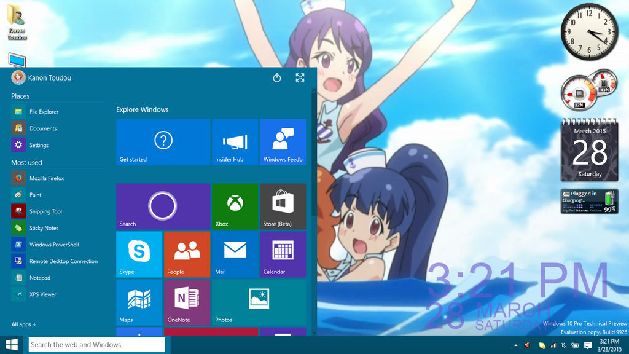The width and height of the screenshot is (629, 354).
Task: Click the power button in Start menu
Action: point(277,77)
